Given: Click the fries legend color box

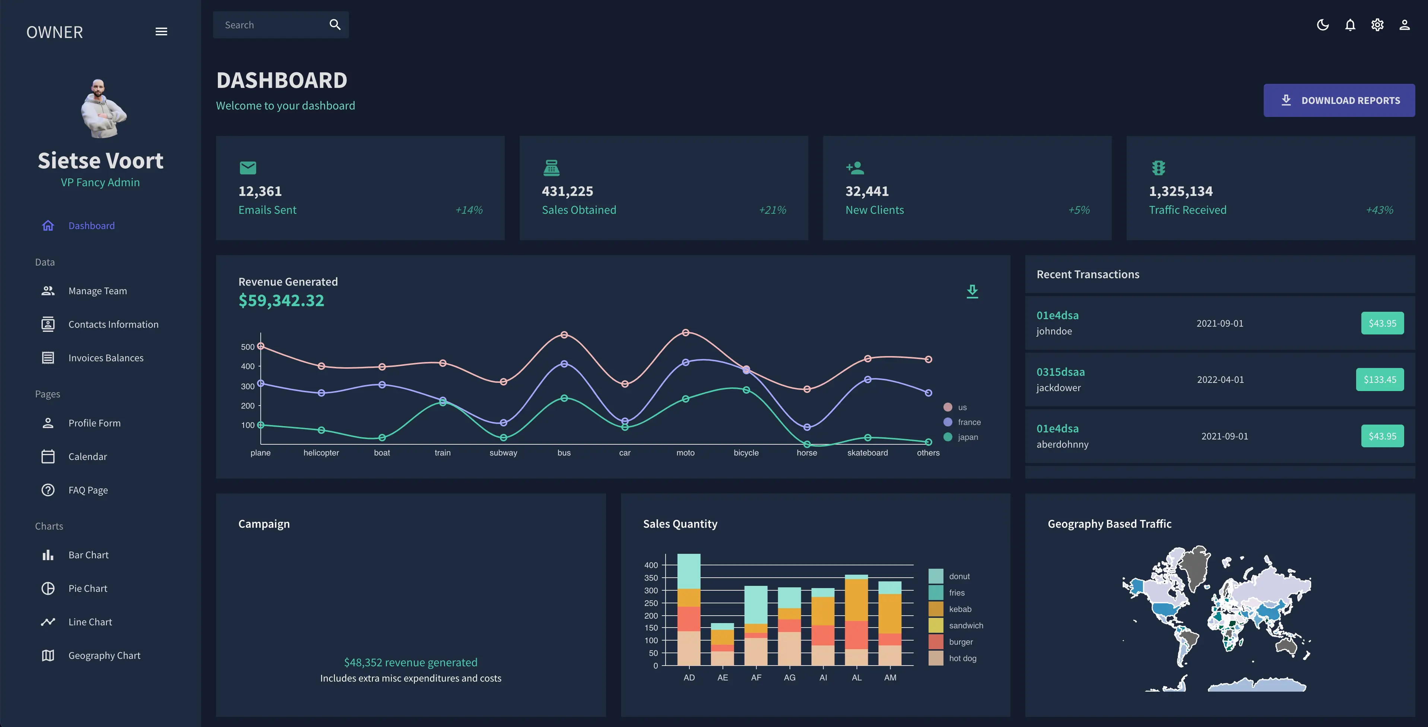Looking at the screenshot, I should pyautogui.click(x=936, y=592).
